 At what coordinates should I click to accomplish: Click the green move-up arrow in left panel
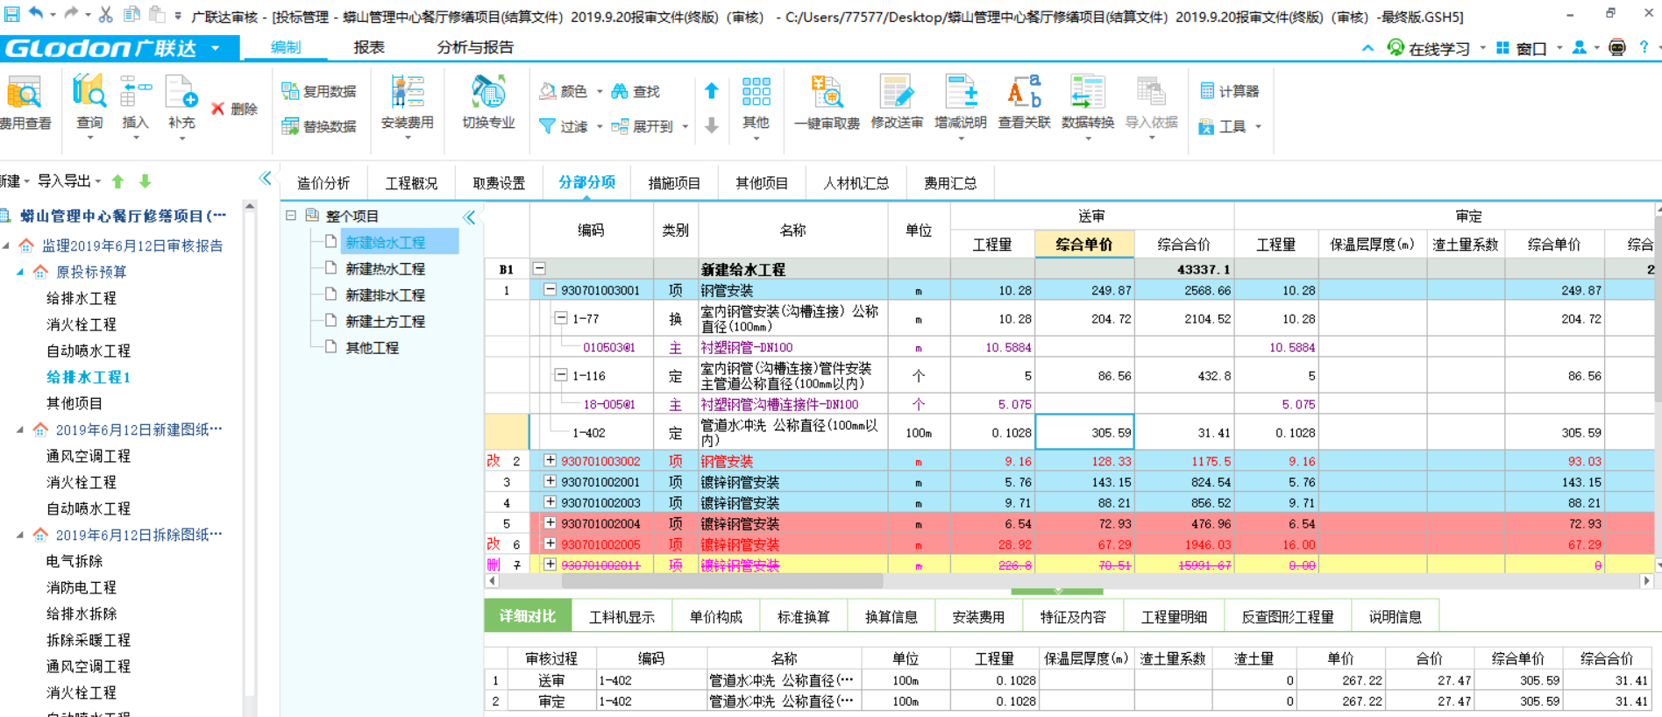pyautogui.click(x=118, y=181)
